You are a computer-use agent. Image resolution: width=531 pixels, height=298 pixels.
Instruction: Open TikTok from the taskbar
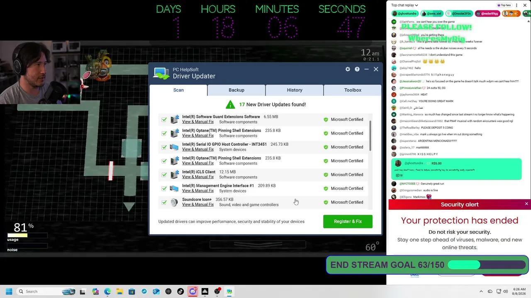(x=180, y=291)
